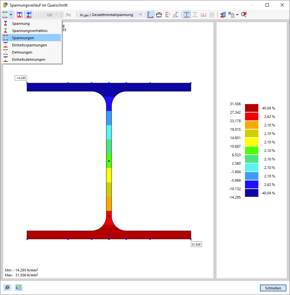Click the Dehnungen menu item icon
The width and height of the screenshot is (290, 295).
6,52
